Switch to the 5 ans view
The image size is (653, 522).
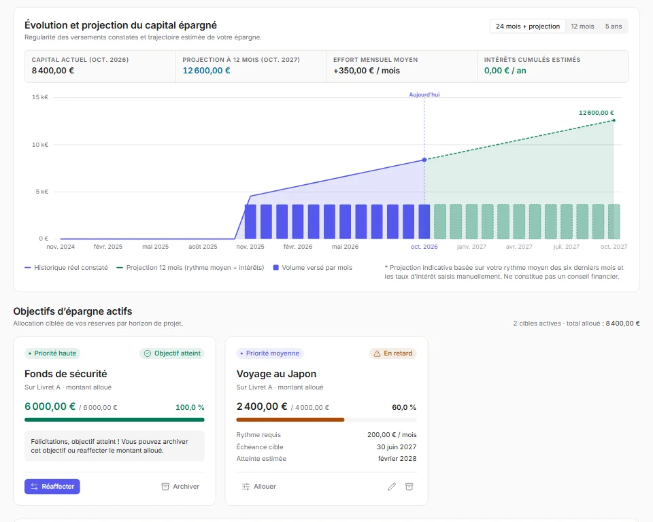(614, 27)
